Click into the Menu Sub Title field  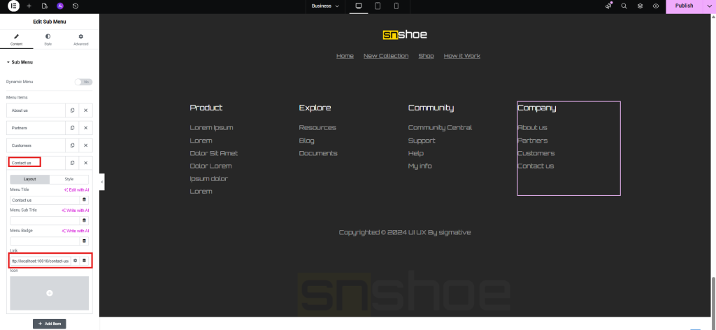pyautogui.click(x=45, y=220)
